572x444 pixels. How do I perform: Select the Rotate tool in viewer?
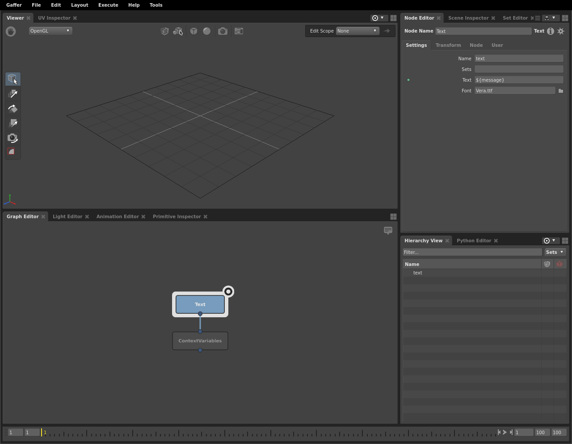(x=13, y=108)
